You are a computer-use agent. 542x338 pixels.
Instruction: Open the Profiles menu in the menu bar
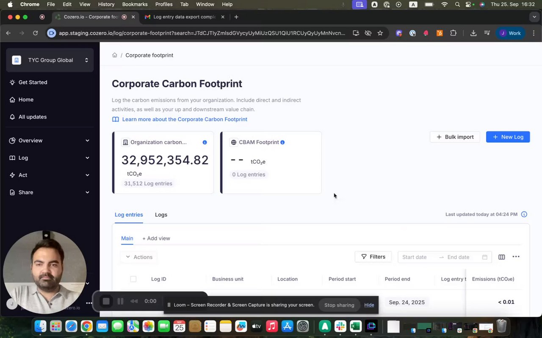(164, 4)
